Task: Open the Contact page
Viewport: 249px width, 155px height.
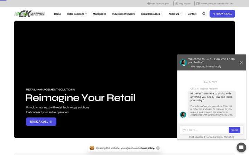Action: click(192, 14)
